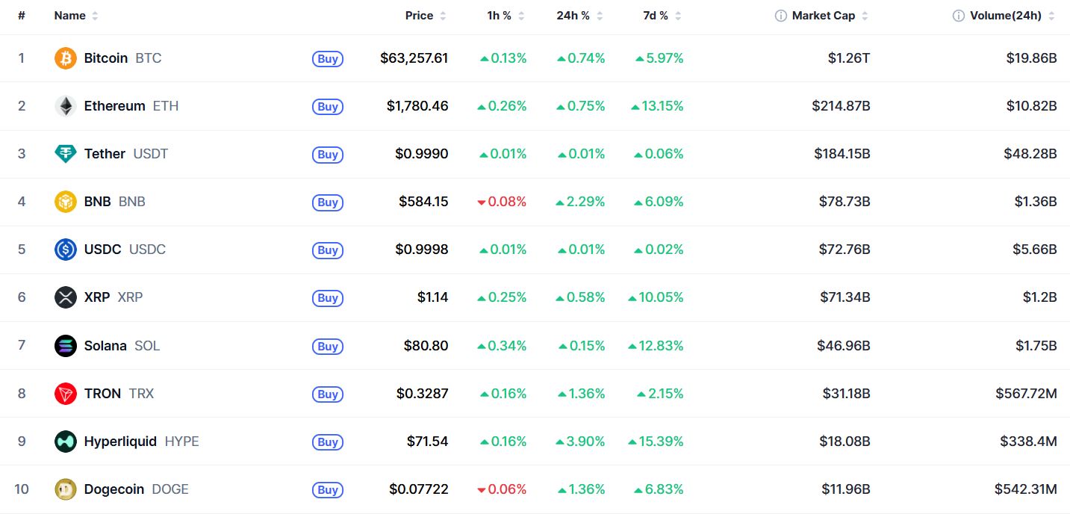
Task: Click Buy button for Hyperliquid
Action: (x=328, y=442)
